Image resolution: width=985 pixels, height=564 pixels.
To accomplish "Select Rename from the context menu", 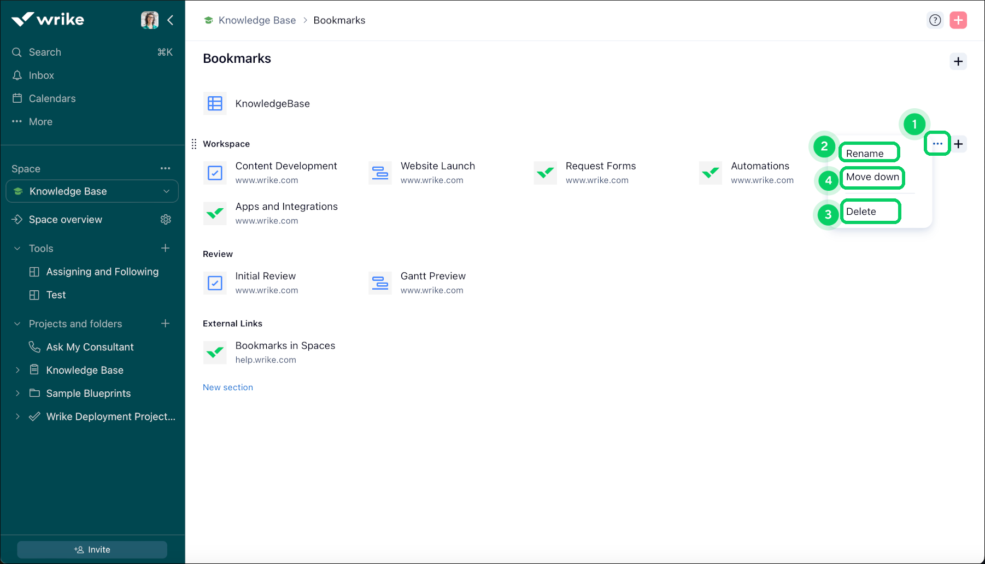I will pyautogui.click(x=869, y=153).
